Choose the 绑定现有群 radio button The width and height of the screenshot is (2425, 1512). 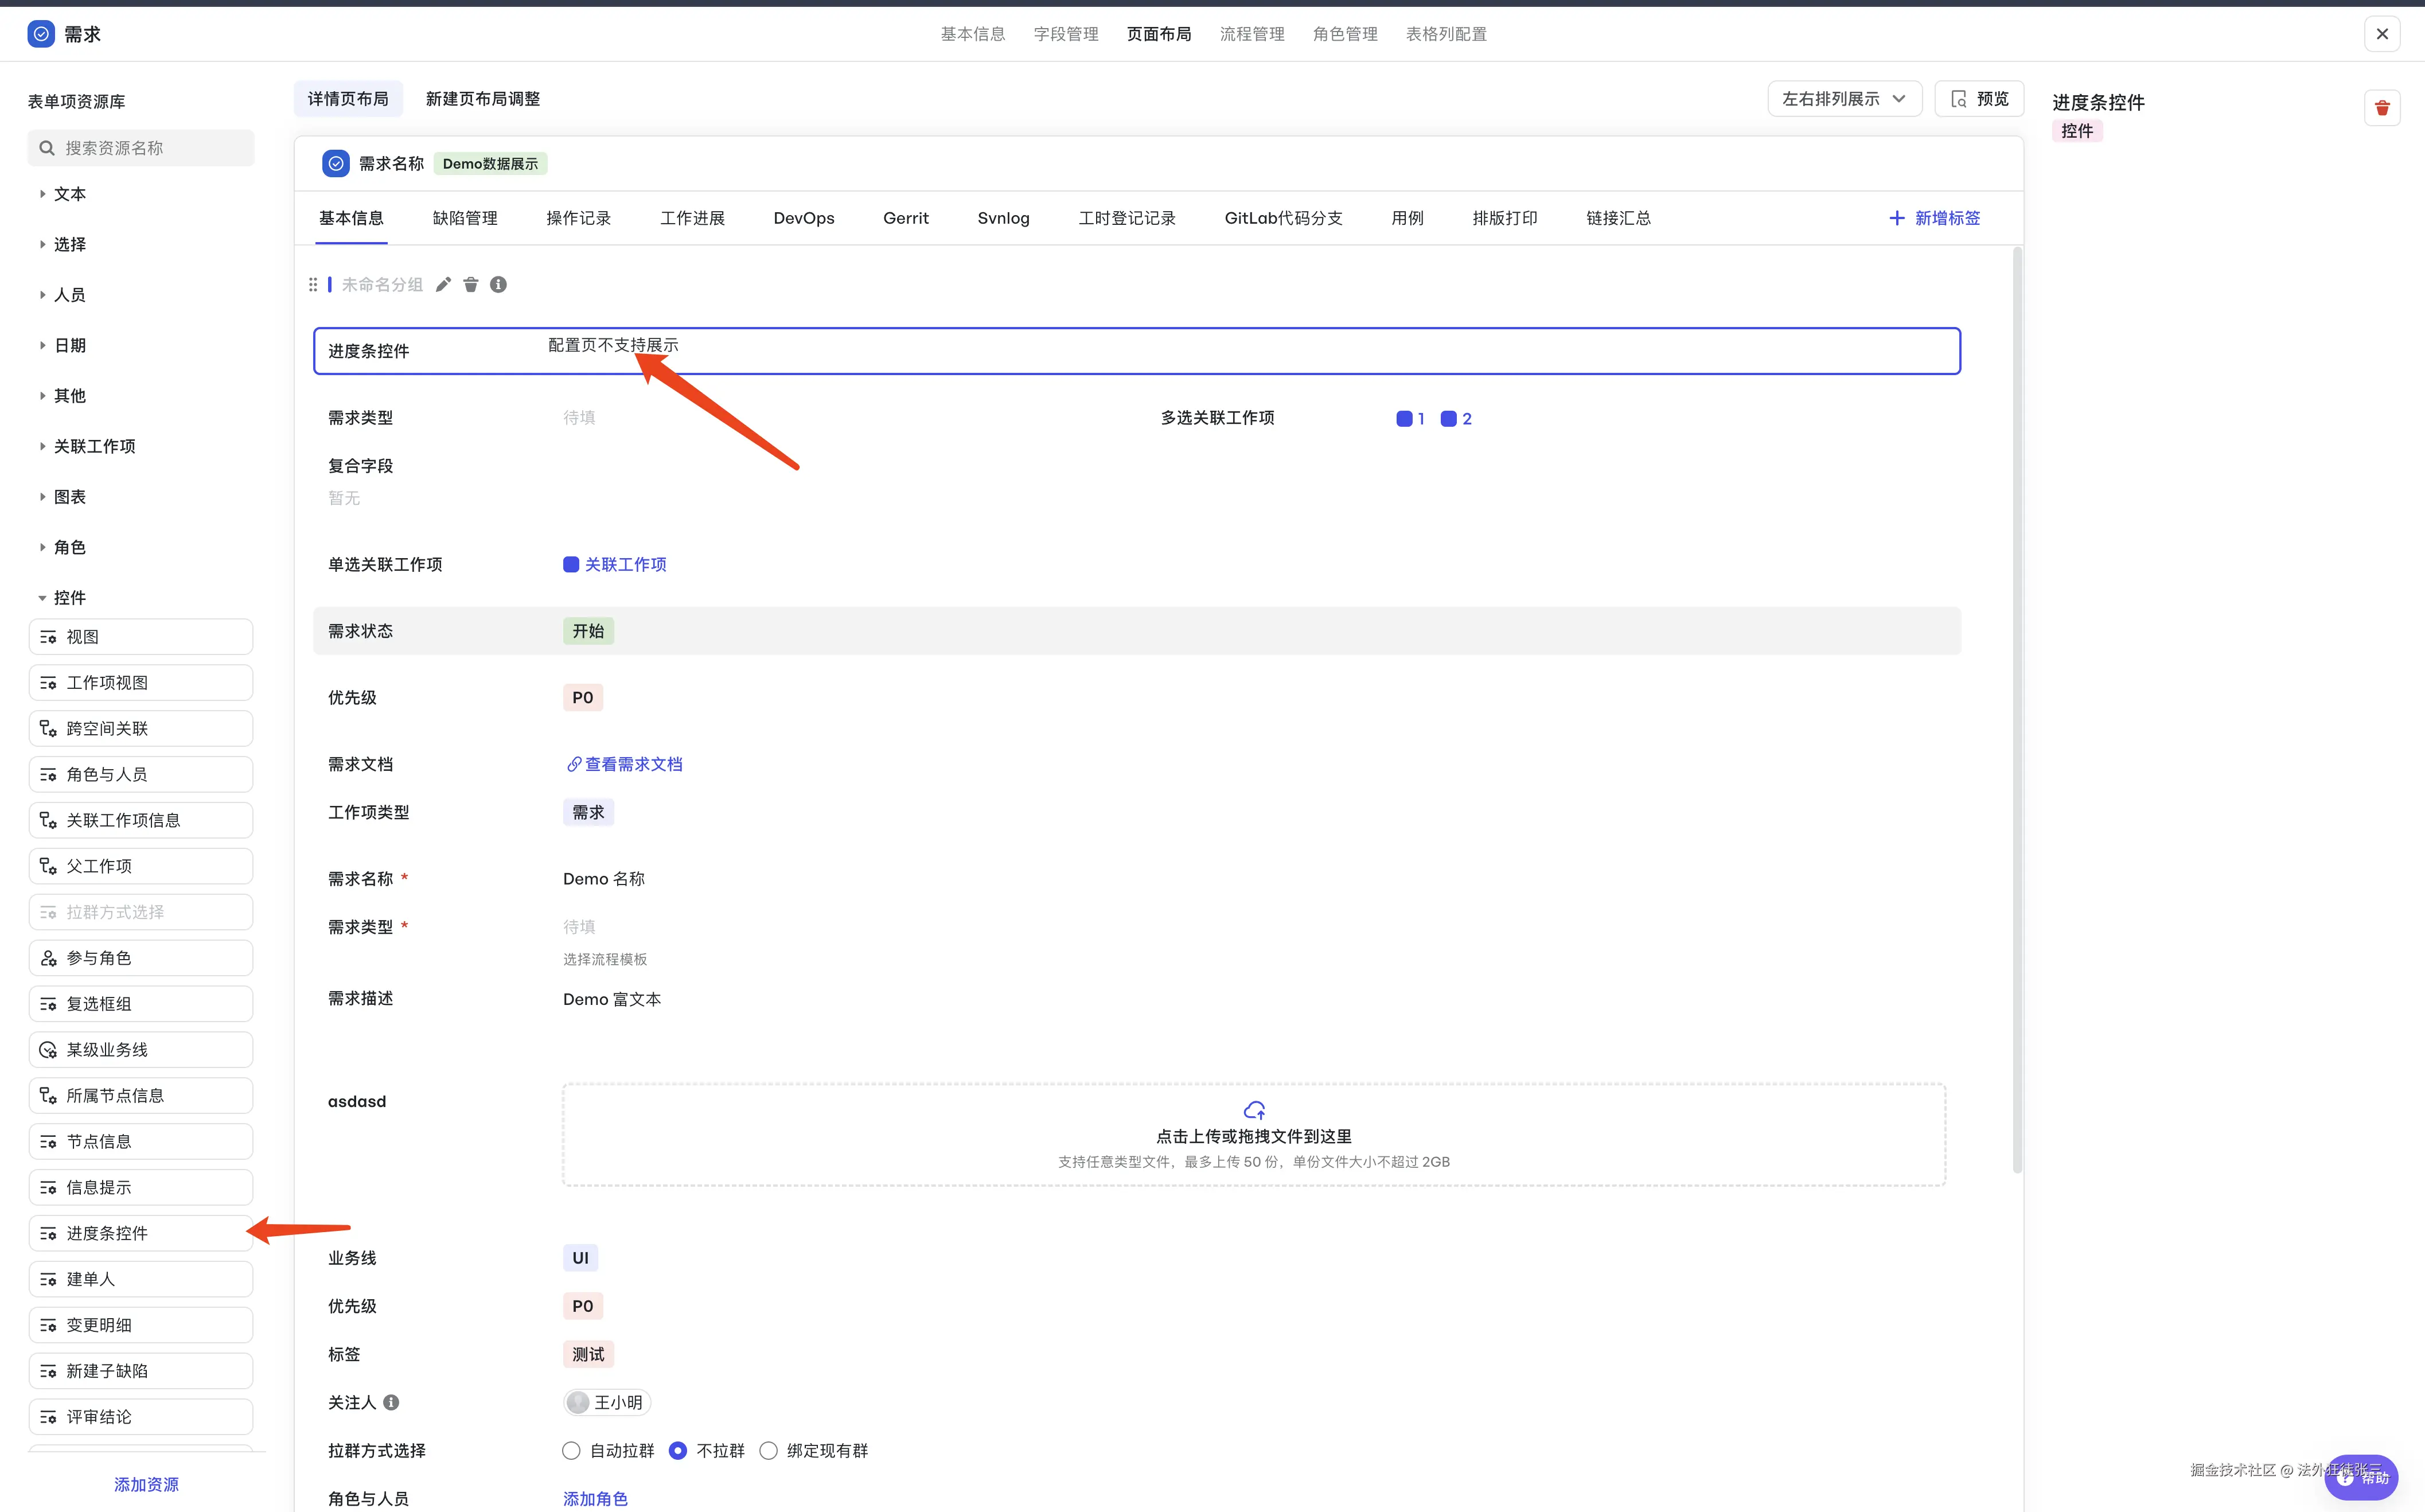(x=768, y=1450)
